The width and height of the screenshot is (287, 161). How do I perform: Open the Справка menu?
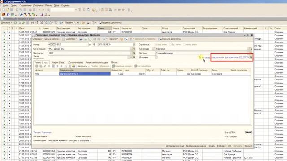click(65, 5)
